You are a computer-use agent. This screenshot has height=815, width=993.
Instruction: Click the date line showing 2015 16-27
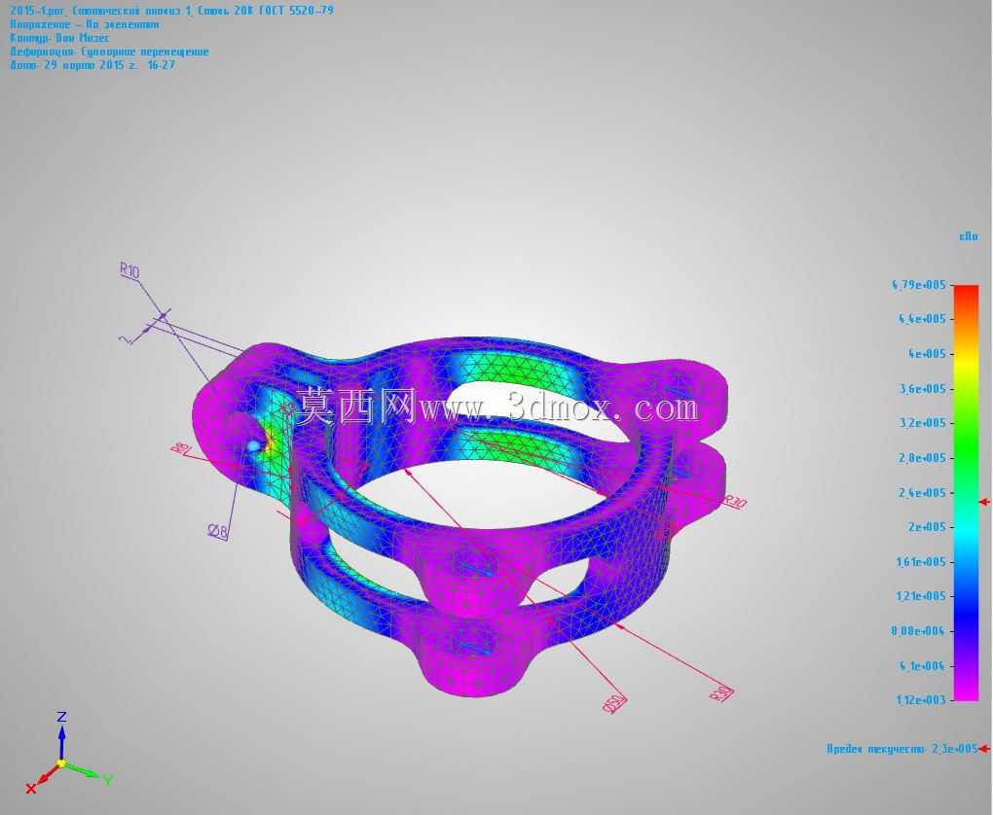point(92,65)
